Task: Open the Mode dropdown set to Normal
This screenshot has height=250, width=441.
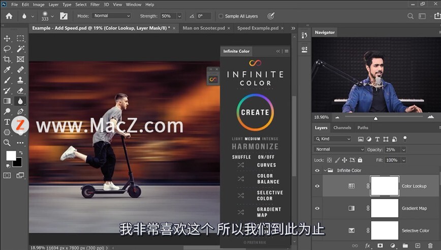Action: coord(111,16)
